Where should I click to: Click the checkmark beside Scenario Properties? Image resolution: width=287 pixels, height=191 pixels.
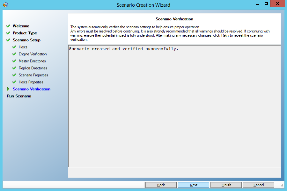click(x=14, y=75)
